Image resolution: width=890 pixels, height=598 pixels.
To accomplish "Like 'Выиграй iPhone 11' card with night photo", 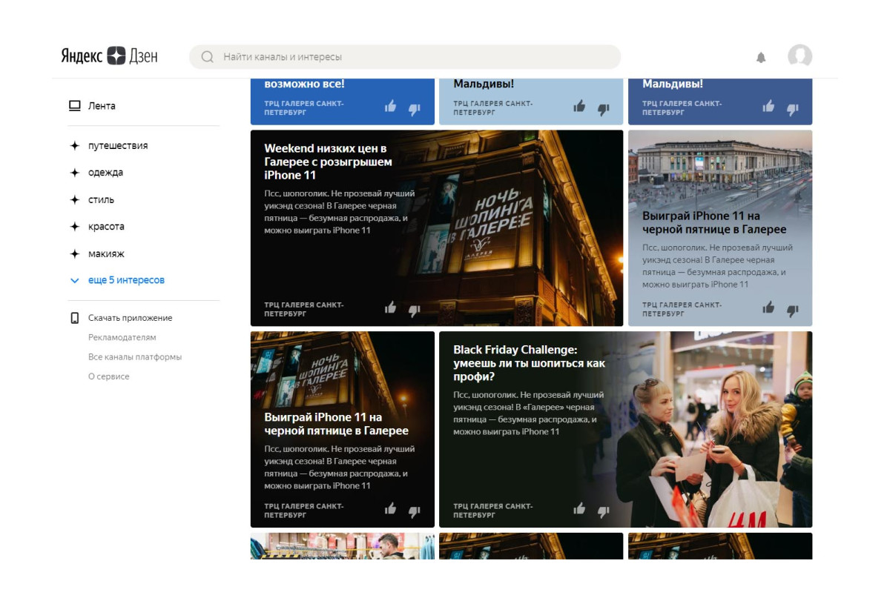I will 391,509.
